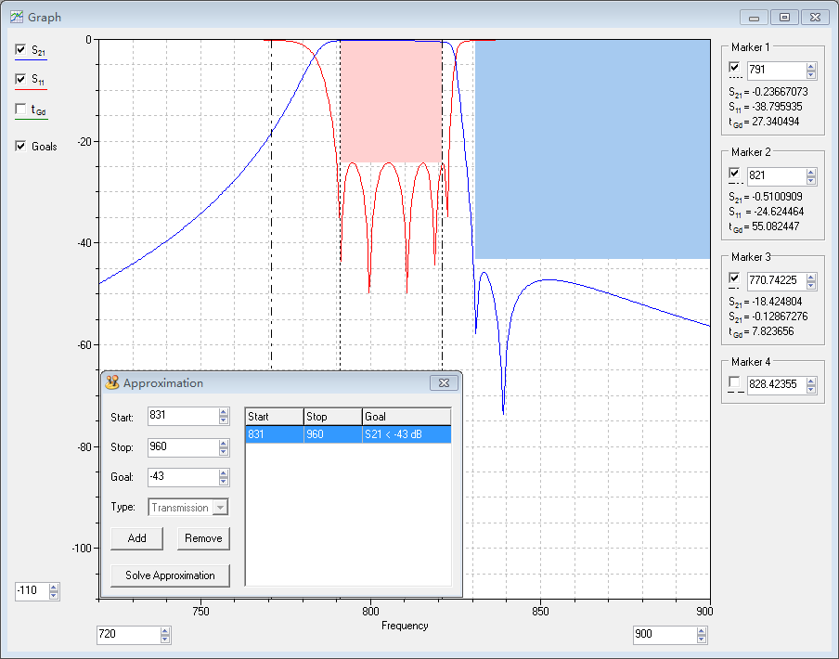Increment Marker 1 frequency spinner up
The width and height of the screenshot is (839, 659).
coord(811,67)
